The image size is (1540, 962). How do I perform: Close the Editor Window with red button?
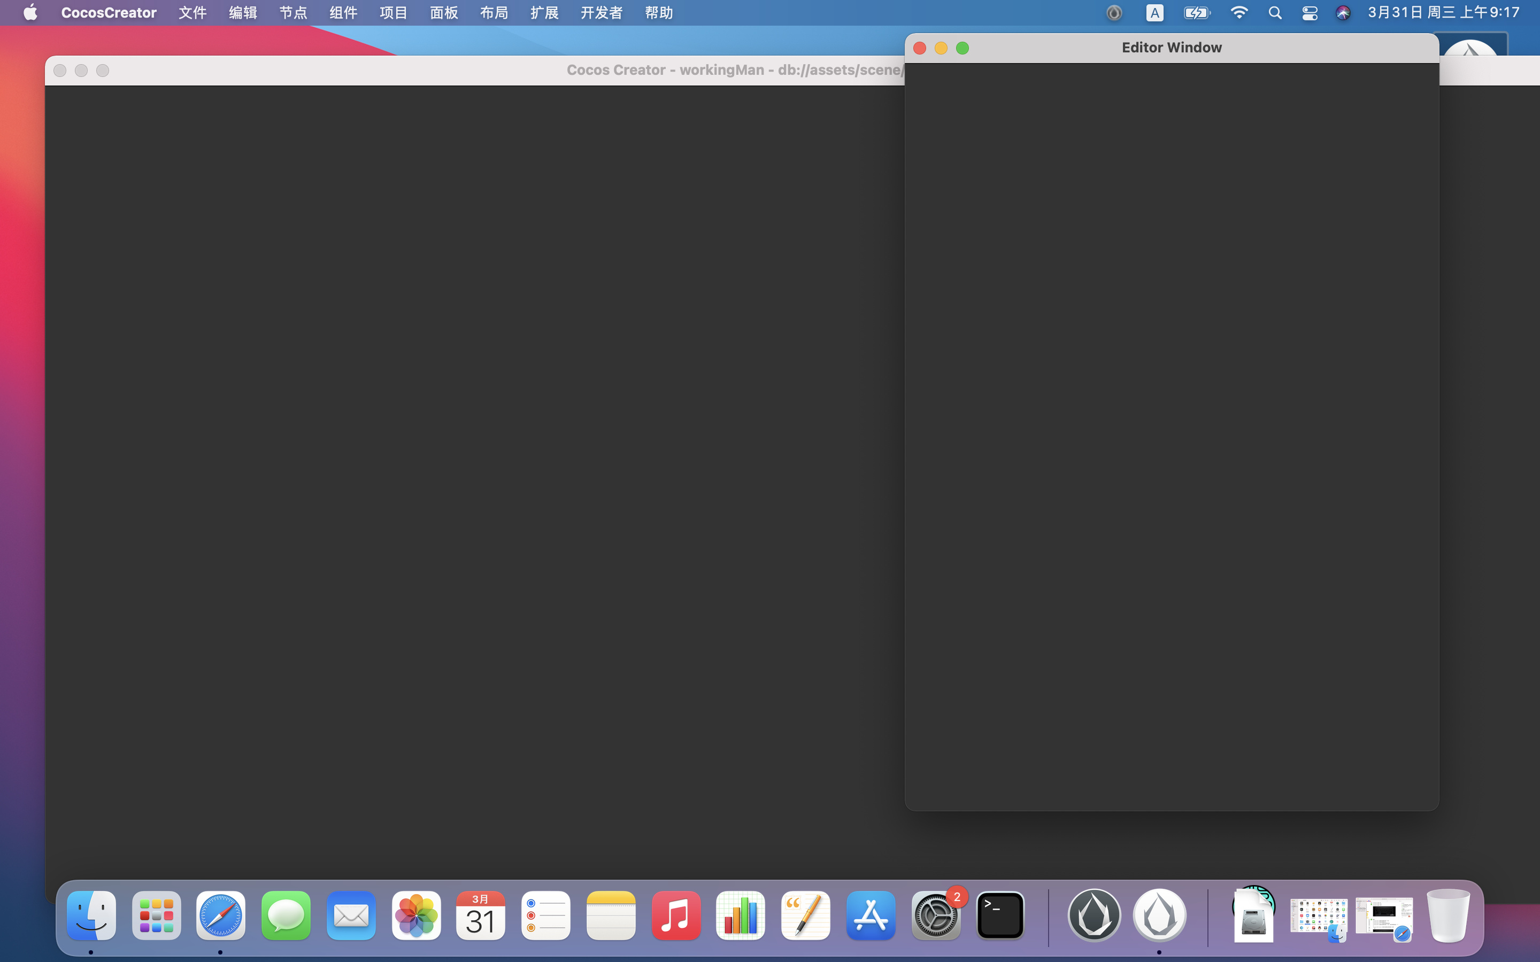(920, 48)
